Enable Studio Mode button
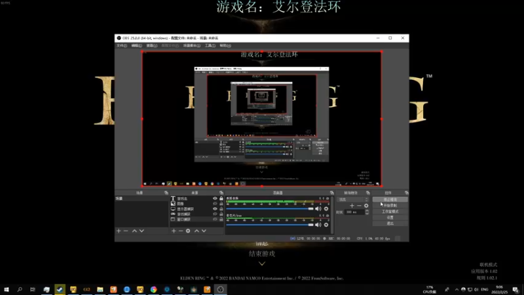Viewport: 524px width, 295px height. 390,211
